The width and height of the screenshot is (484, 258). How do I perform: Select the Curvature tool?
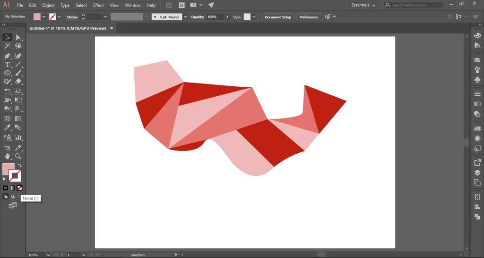tap(18, 56)
